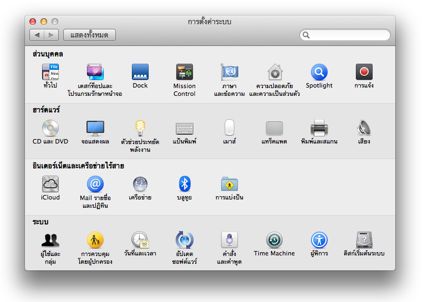The height and width of the screenshot is (302, 423).
Task: Focus the search field in the toolbar
Action: [x=345, y=35]
